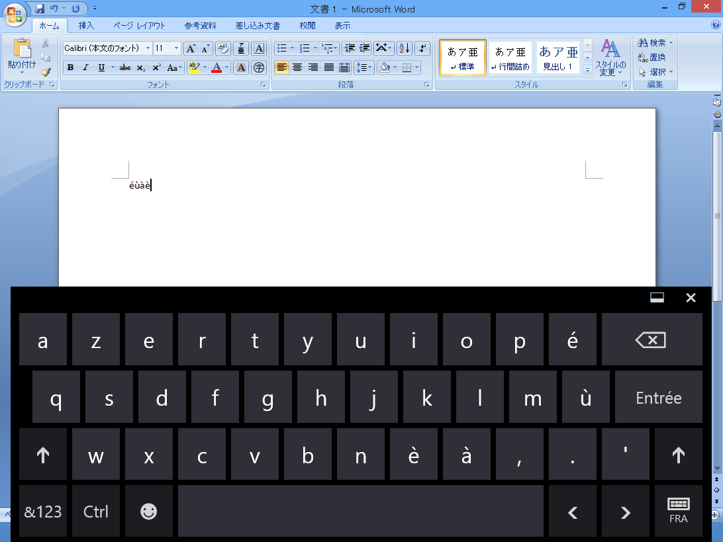Select the 見出し 1 style
This screenshot has height=542, width=723.
click(x=558, y=58)
